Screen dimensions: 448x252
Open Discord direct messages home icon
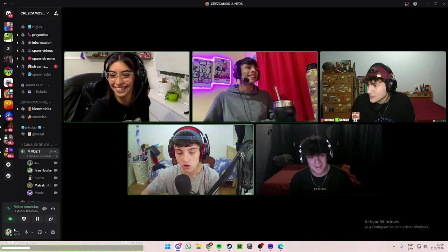click(8, 14)
